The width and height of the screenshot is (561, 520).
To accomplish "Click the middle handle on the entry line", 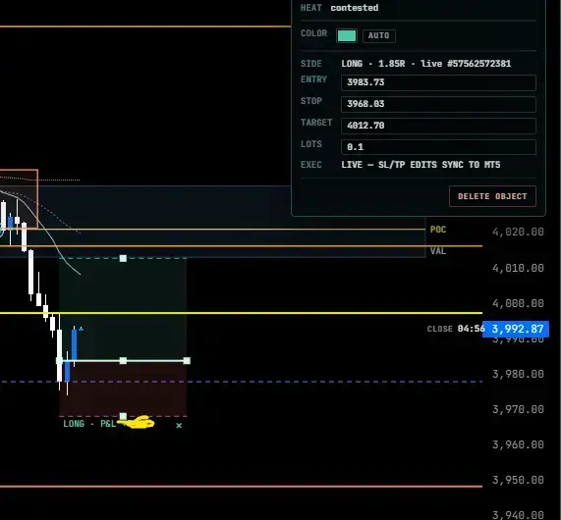I will pyautogui.click(x=123, y=361).
